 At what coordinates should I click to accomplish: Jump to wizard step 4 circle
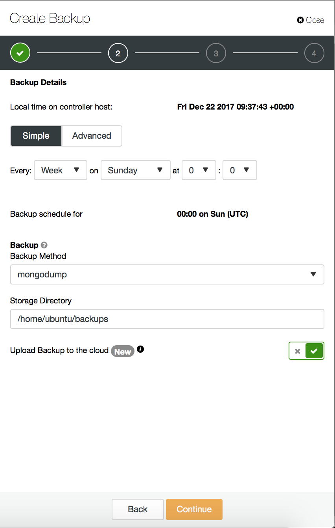314,53
